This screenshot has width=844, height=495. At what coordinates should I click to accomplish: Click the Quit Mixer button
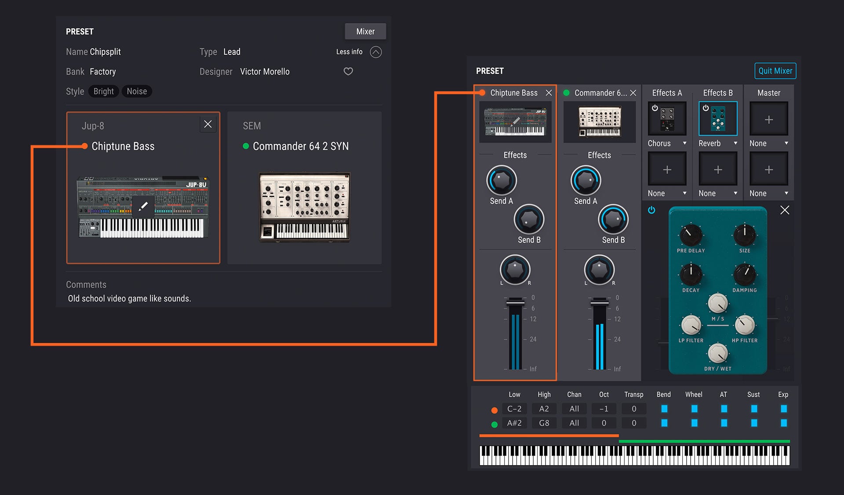(x=775, y=71)
